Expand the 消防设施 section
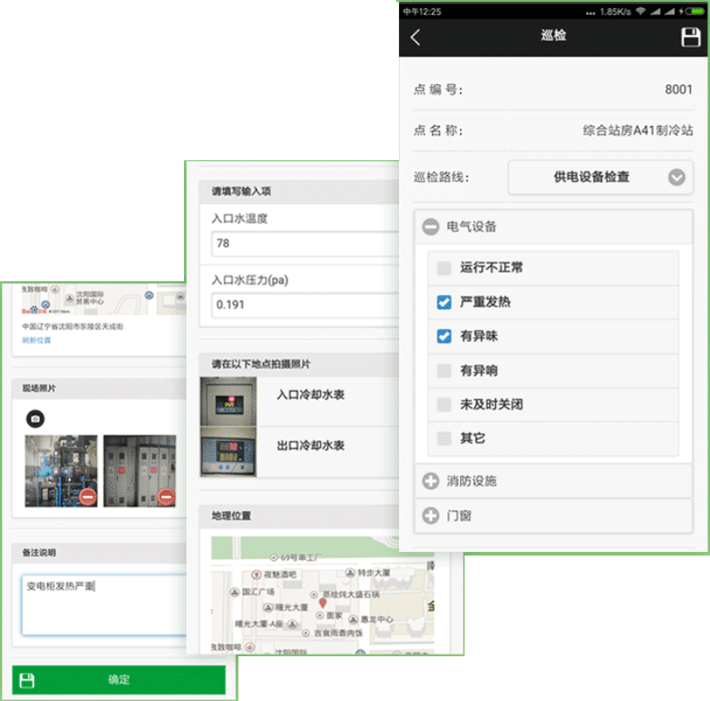Image resolution: width=710 pixels, height=701 pixels. [430, 481]
